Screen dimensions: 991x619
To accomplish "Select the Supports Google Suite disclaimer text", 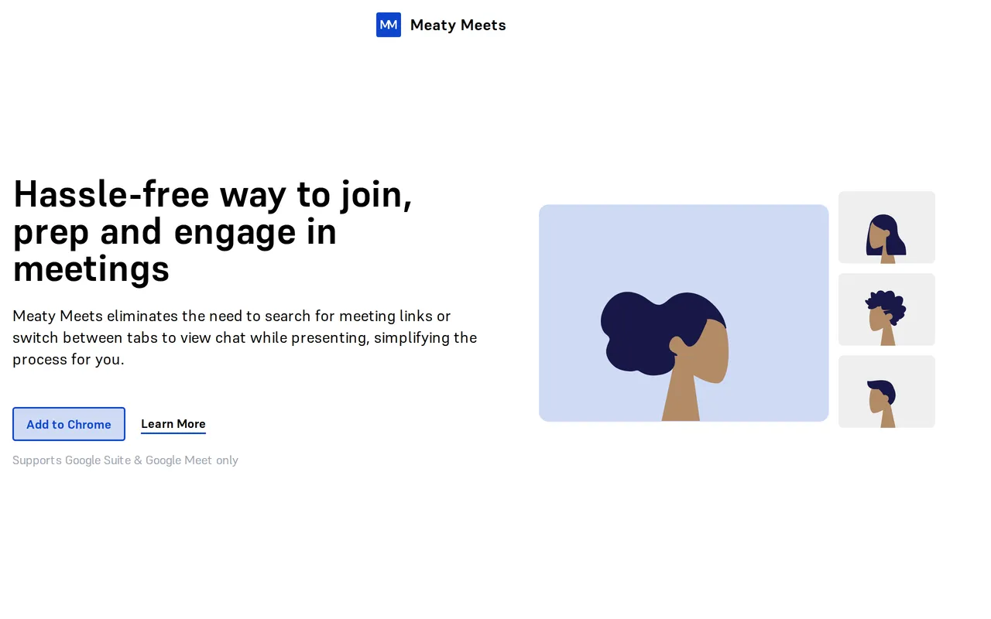I will tap(125, 460).
